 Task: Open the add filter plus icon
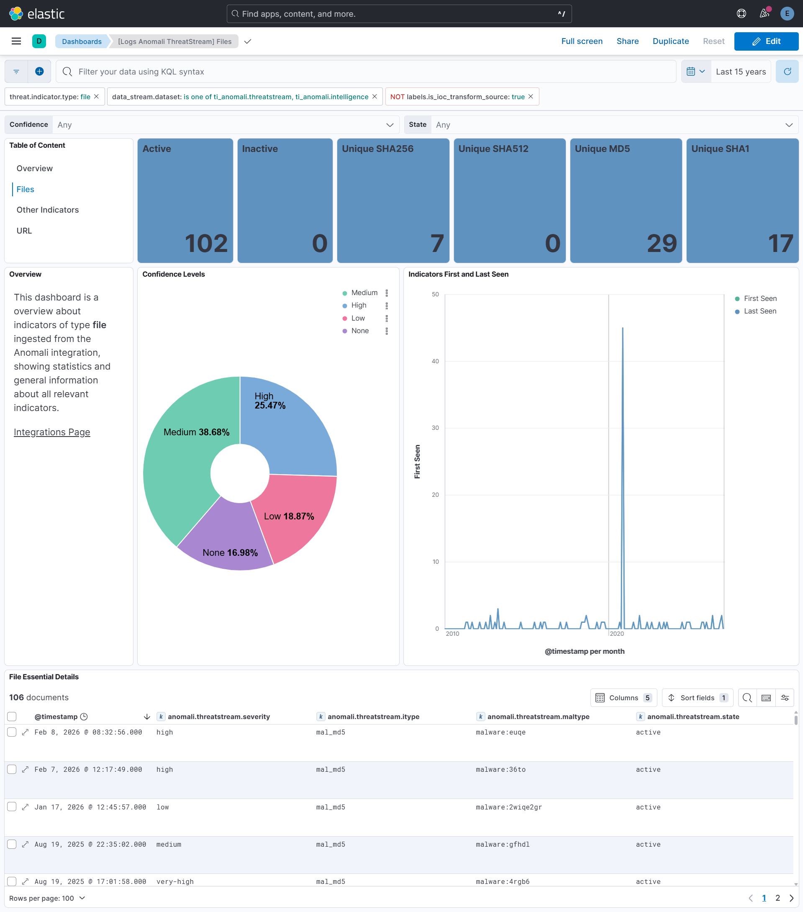click(x=39, y=72)
